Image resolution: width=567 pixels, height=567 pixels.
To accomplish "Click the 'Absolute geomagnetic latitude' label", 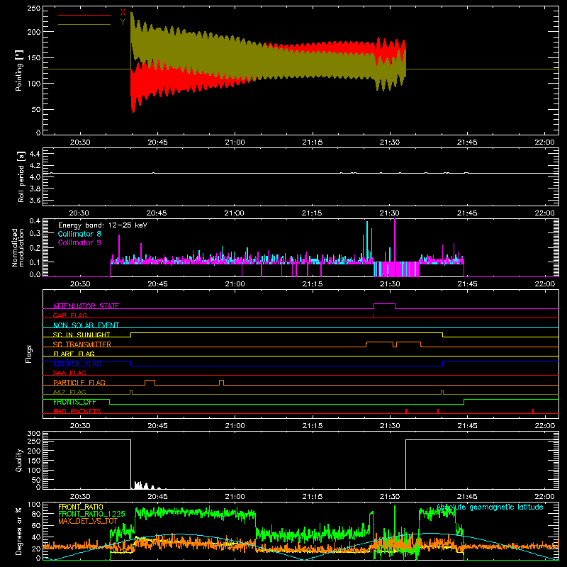I will 490,507.
